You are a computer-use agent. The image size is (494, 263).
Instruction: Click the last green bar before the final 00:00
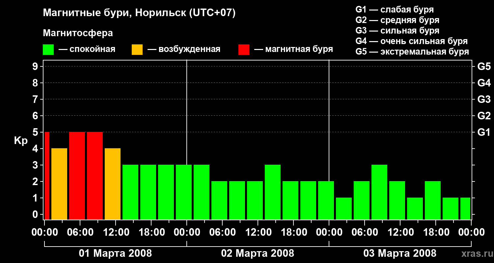pyautogui.click(x=465, y=208)
